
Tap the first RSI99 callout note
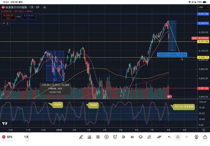(x=58, y=105)
